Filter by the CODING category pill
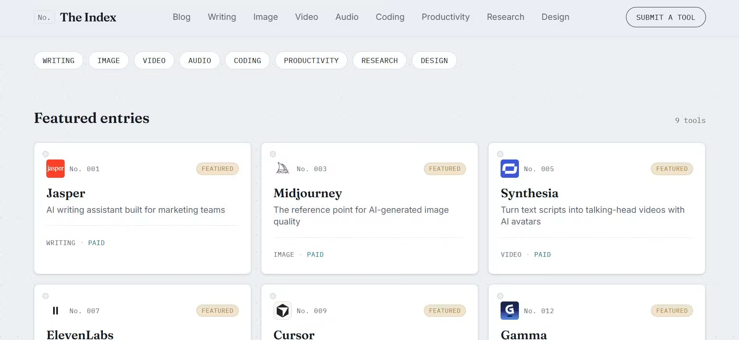The width and height of the screenshot is (739, 340). (247, 60)
